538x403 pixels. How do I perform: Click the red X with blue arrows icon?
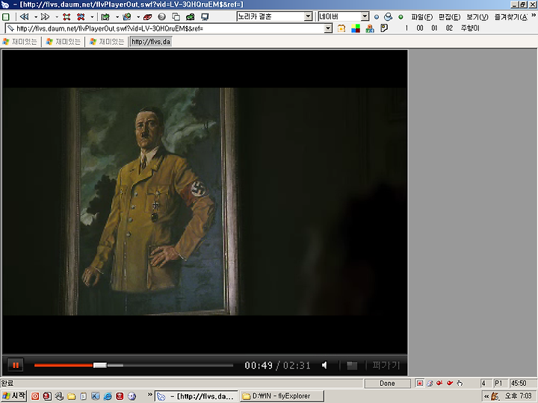(x=81, y=16)
